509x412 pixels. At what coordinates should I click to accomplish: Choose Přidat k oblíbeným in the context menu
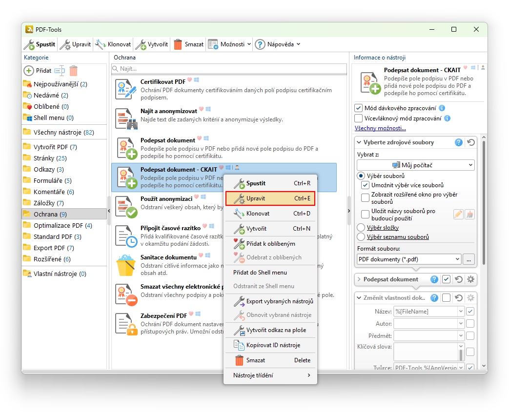270,244
